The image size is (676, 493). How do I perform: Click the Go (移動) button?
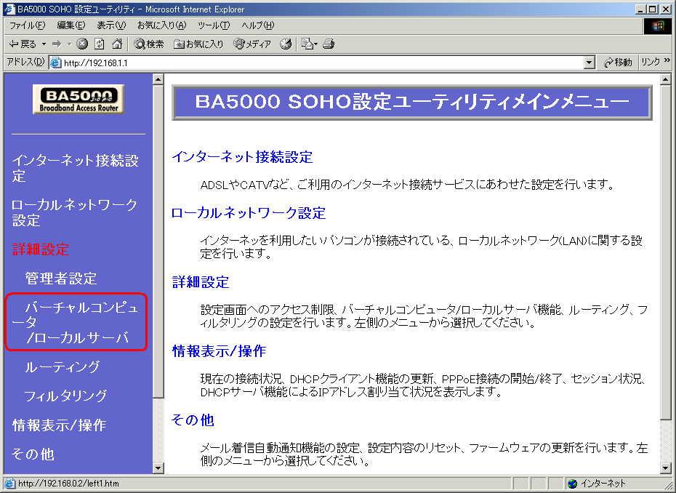pos(618,63)
